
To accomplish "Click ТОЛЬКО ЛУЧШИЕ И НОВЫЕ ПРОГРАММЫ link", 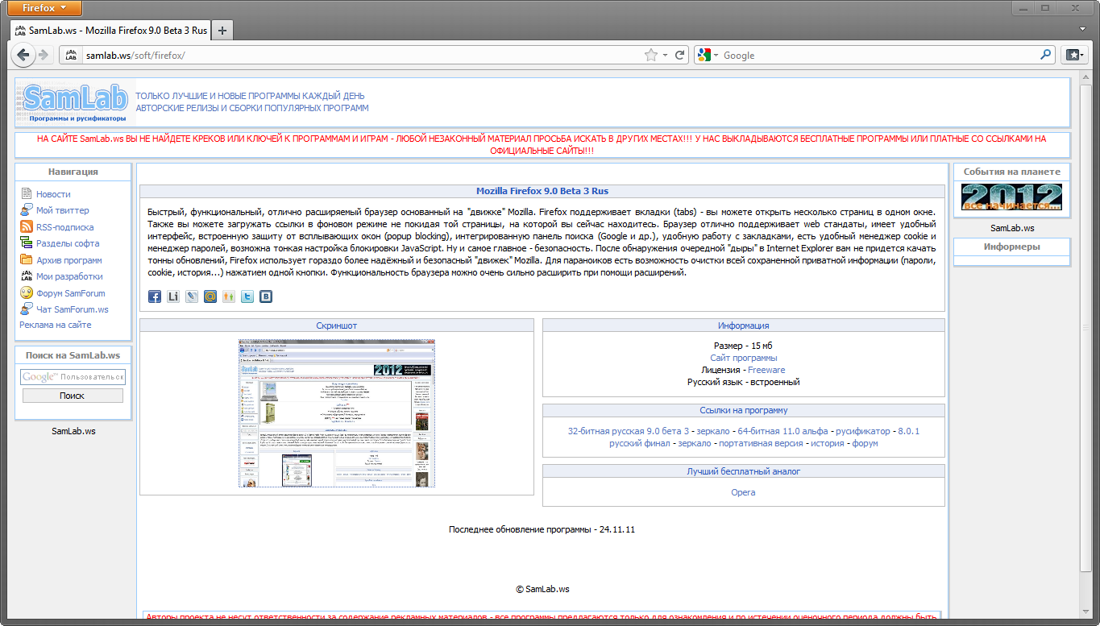I will point(250,96).
